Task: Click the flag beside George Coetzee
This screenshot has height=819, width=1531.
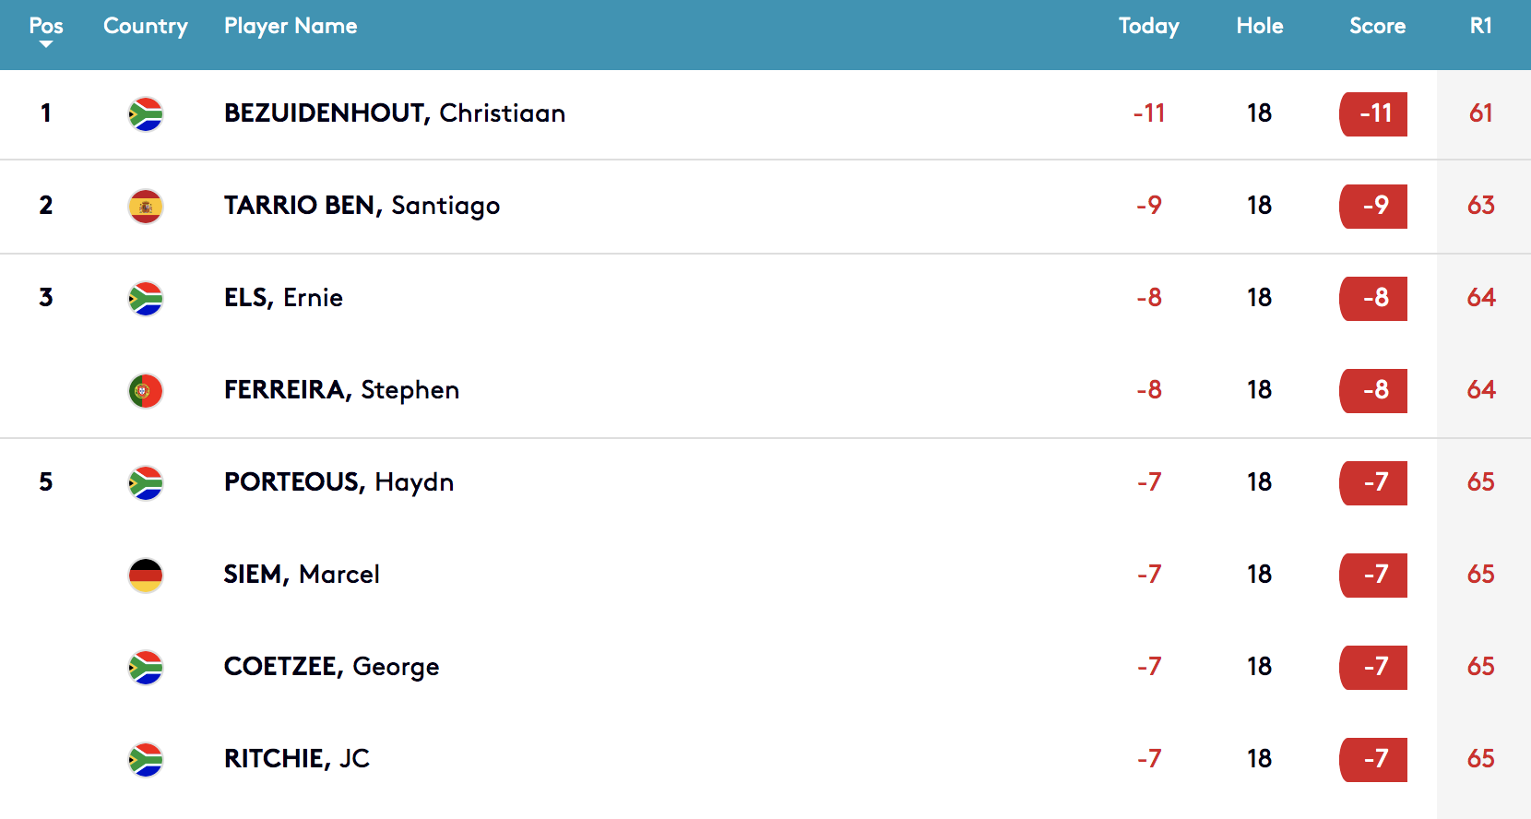Action: pyautogui.click(x=146, y=668)
